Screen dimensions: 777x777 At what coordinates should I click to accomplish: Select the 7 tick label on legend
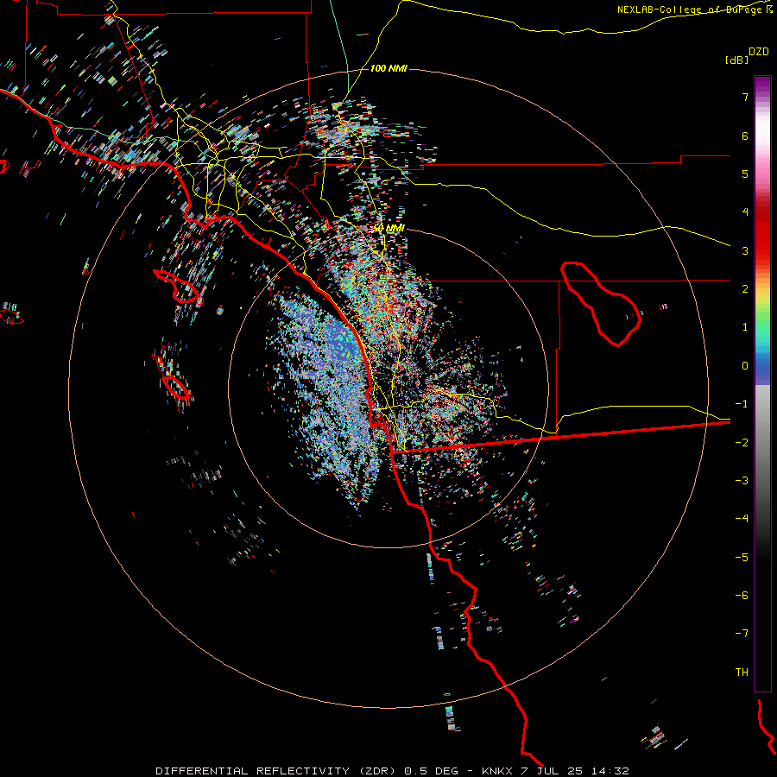(745, 97)
